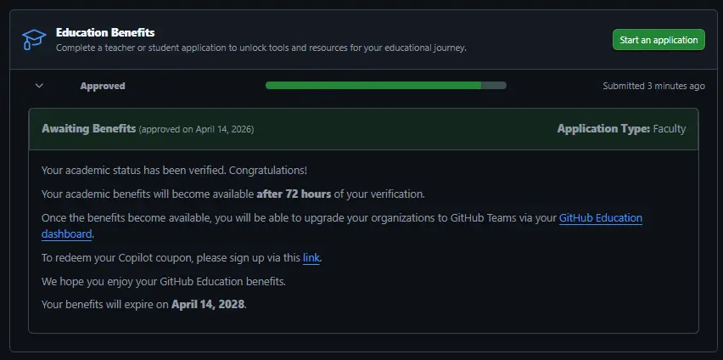Viewport: 723px width, 360px height.
Task: Click the Application Type: Faculty label
Action: point(621,129)
